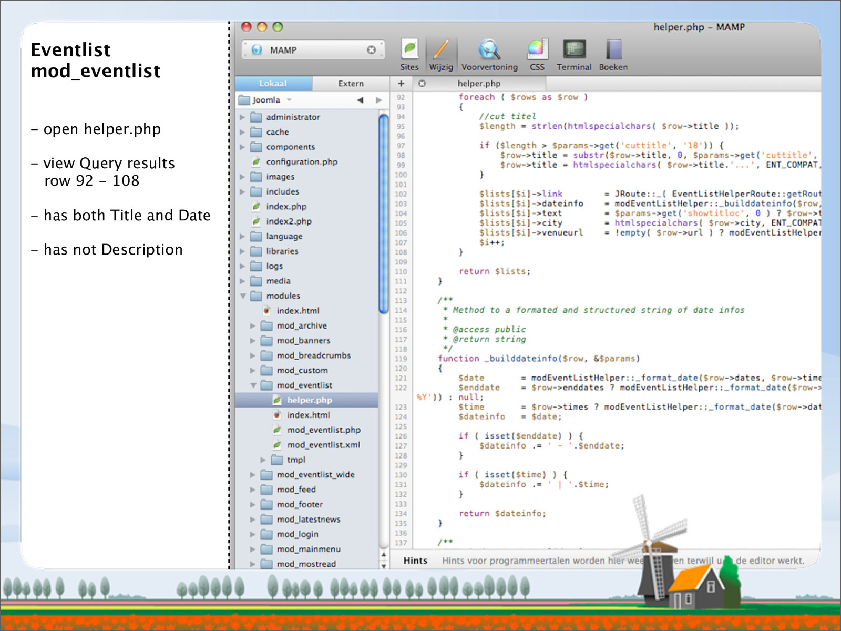Clear the MAMP site field

pos(371,50)
